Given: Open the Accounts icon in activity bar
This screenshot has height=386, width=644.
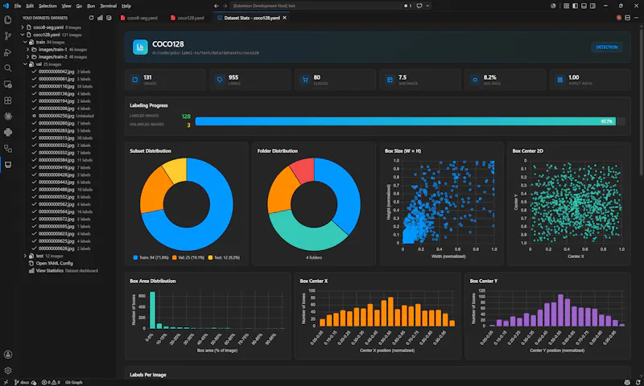Looking at the screenshot, I should 8,355.
